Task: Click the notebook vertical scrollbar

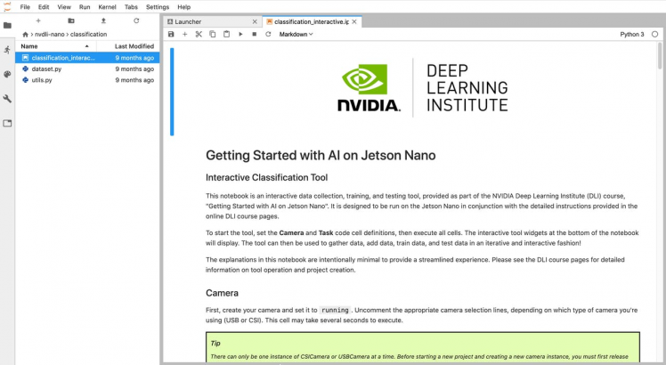Action: click(x=660, y=56)
